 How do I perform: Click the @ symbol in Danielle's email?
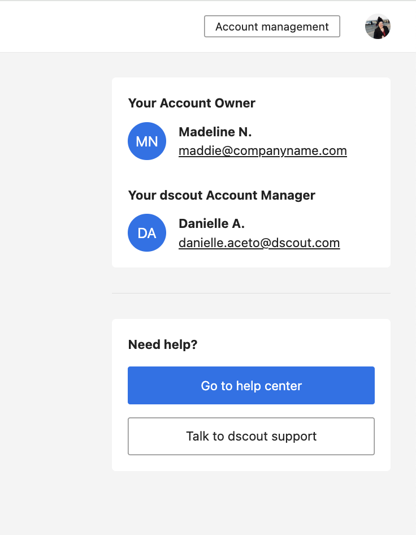click(266, 243)
